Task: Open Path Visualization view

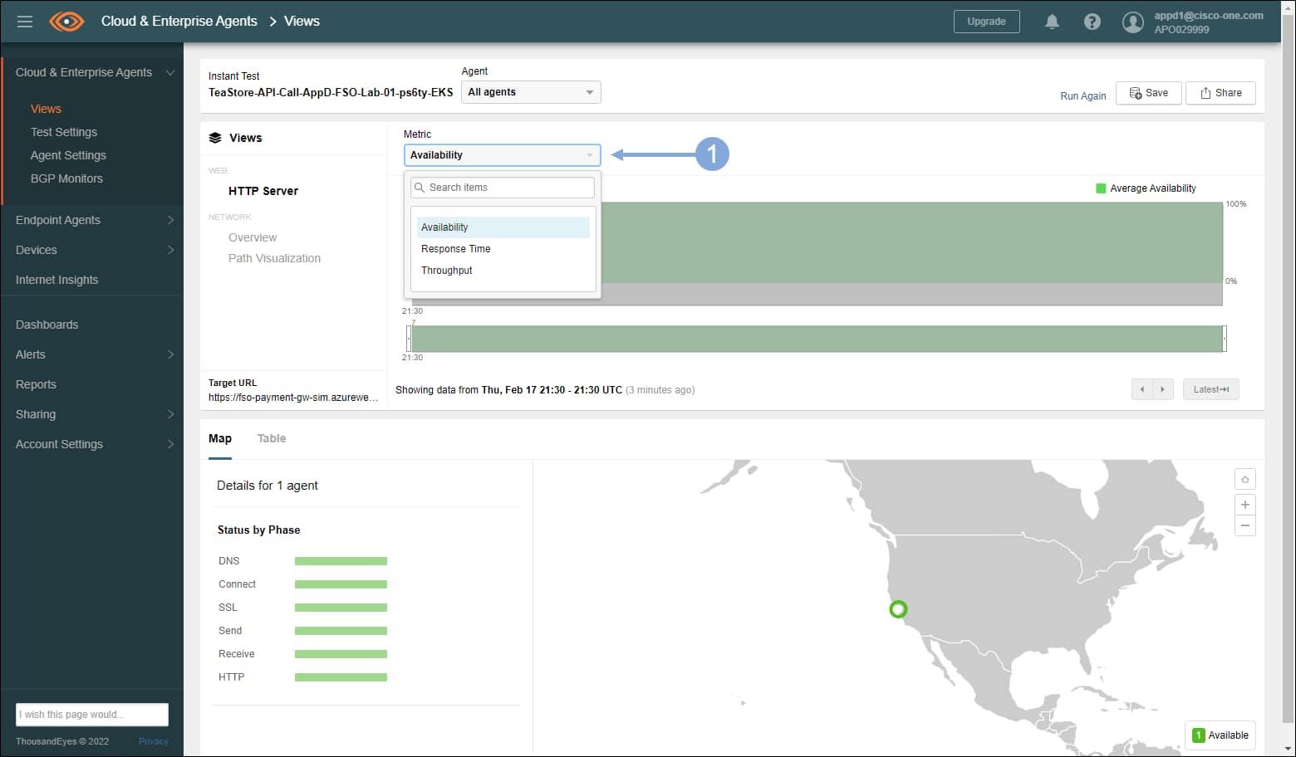Action: (x=274, y=258)
